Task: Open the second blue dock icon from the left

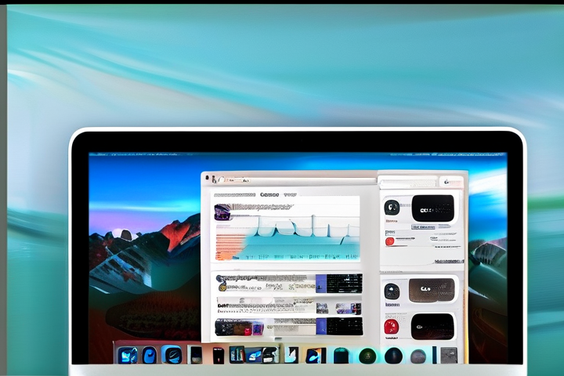Action: click(x=149, y=355)
